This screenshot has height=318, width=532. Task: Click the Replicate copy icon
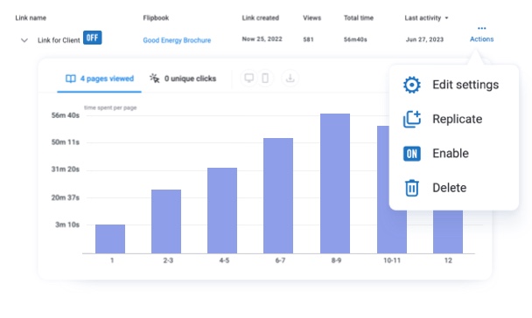pyautogui.click(x=411, y=119)
